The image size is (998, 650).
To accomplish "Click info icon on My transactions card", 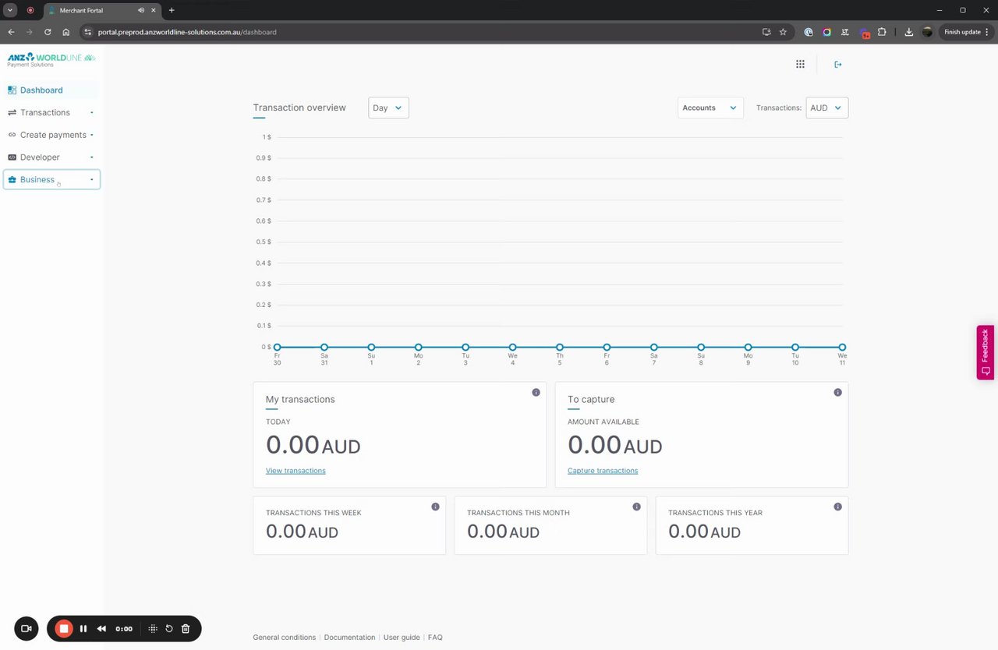I will tap(536, 392).
